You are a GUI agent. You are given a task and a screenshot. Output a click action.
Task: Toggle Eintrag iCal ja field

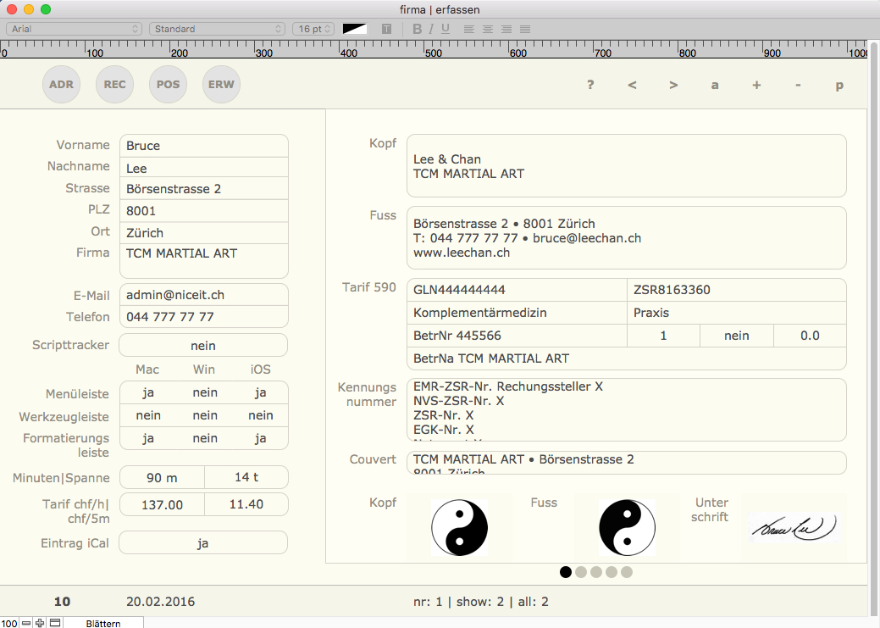coord(203,543)
